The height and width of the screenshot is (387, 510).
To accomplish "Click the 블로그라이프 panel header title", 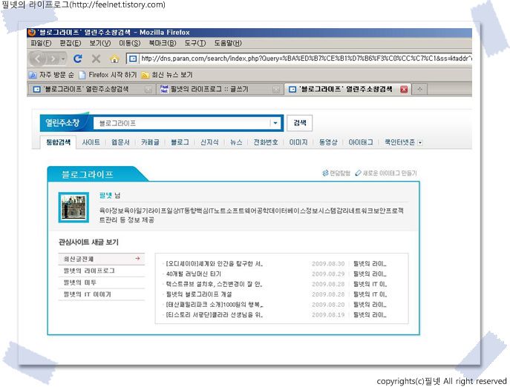I will (87, 175).
